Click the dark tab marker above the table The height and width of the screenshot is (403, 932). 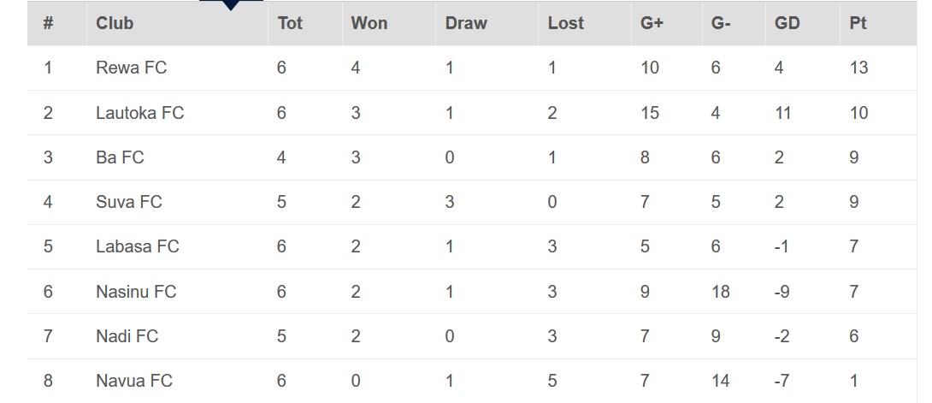click(x=231, y=4)
